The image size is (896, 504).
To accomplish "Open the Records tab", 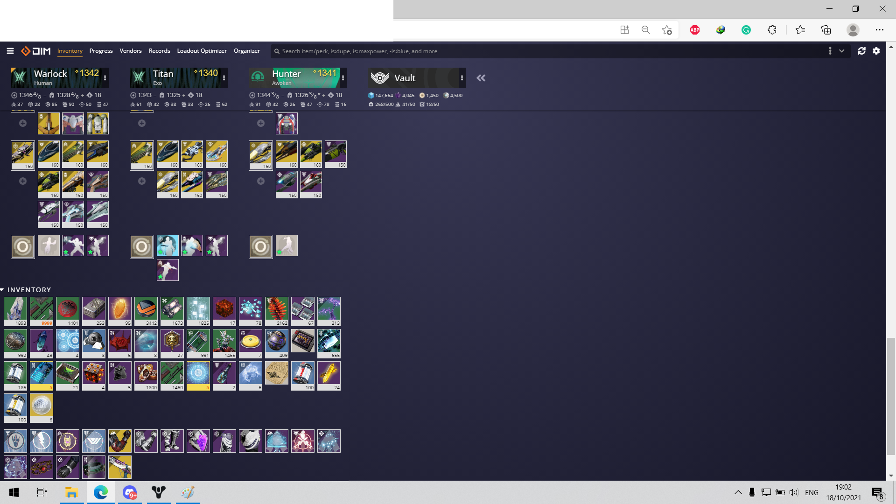I will click(159, 51).
